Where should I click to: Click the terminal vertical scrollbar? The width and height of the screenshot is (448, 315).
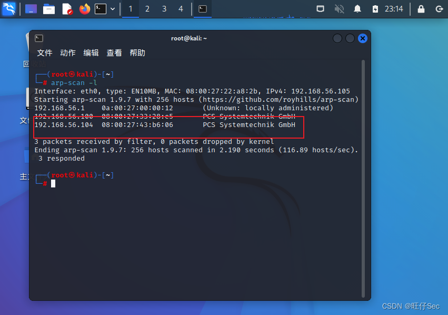[363, 178]
